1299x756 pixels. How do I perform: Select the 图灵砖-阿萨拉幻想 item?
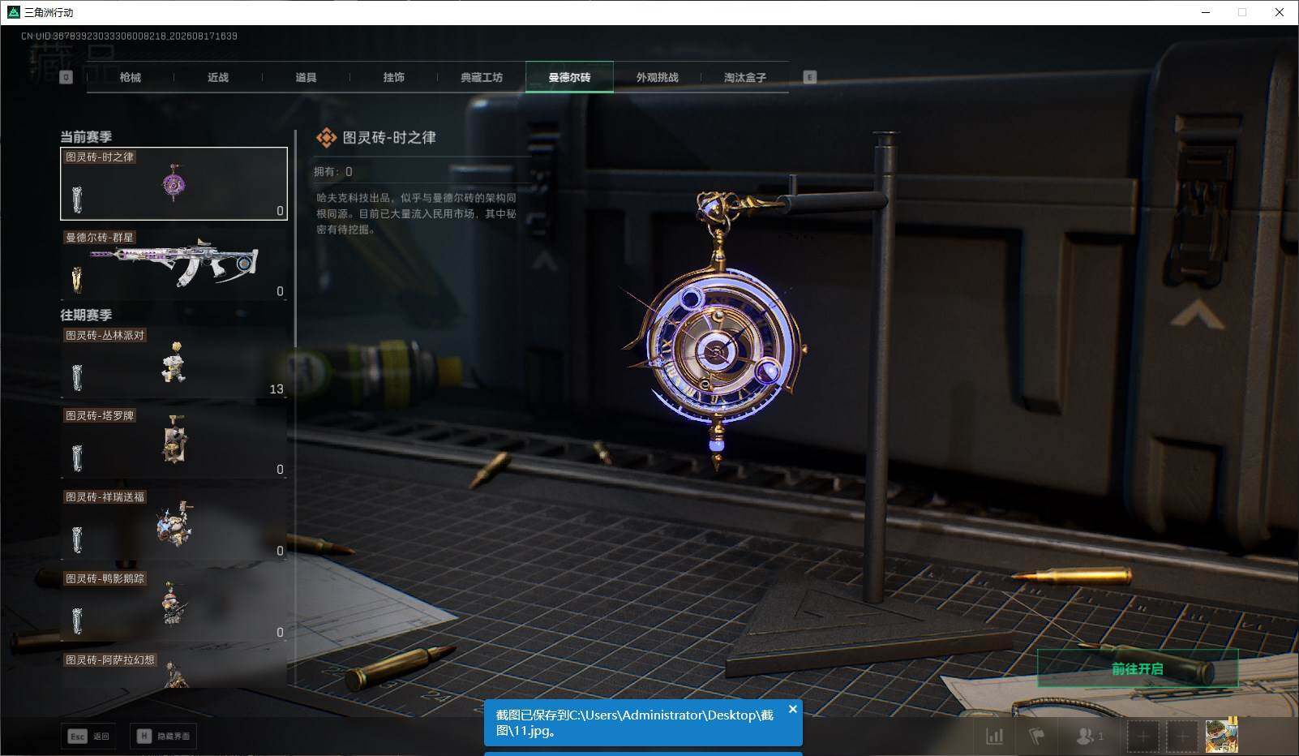tap(174, 669)
